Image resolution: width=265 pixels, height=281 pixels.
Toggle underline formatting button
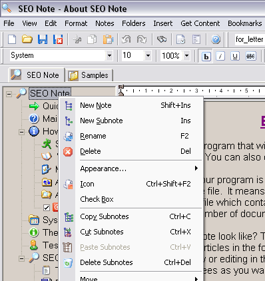coord(235,56)
